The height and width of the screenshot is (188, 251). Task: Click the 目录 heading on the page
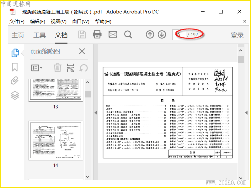coord(168,101)
